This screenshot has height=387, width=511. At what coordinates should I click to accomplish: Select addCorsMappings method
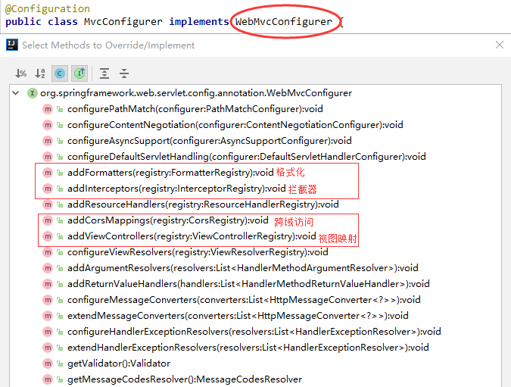click(167, 220)
